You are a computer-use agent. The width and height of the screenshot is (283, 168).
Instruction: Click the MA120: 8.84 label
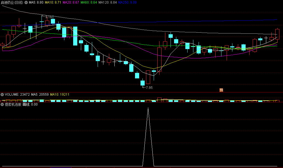pos(108,2)
